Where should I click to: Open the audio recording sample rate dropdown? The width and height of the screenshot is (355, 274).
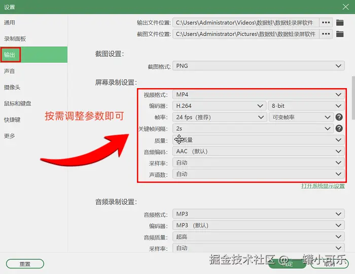259,248
